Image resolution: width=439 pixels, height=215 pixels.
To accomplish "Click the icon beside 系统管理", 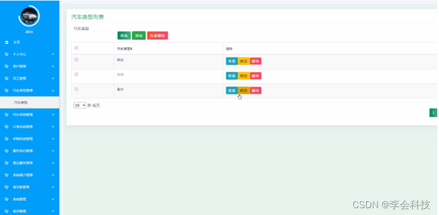I will pyautogui.click(x=7, y=199).
